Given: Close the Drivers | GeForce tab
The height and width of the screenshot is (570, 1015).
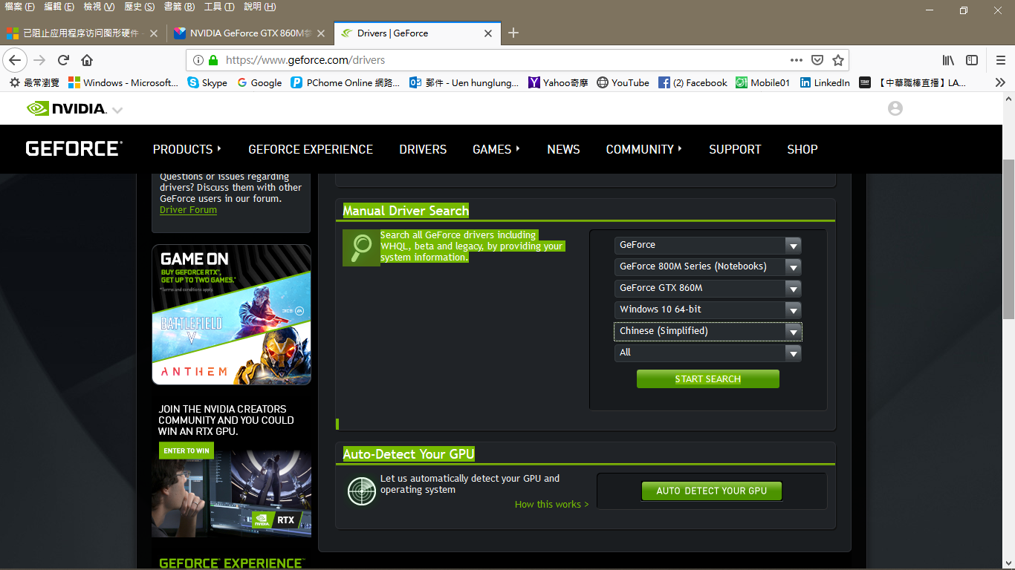Looking at the screenshot, I should [488, 33].
